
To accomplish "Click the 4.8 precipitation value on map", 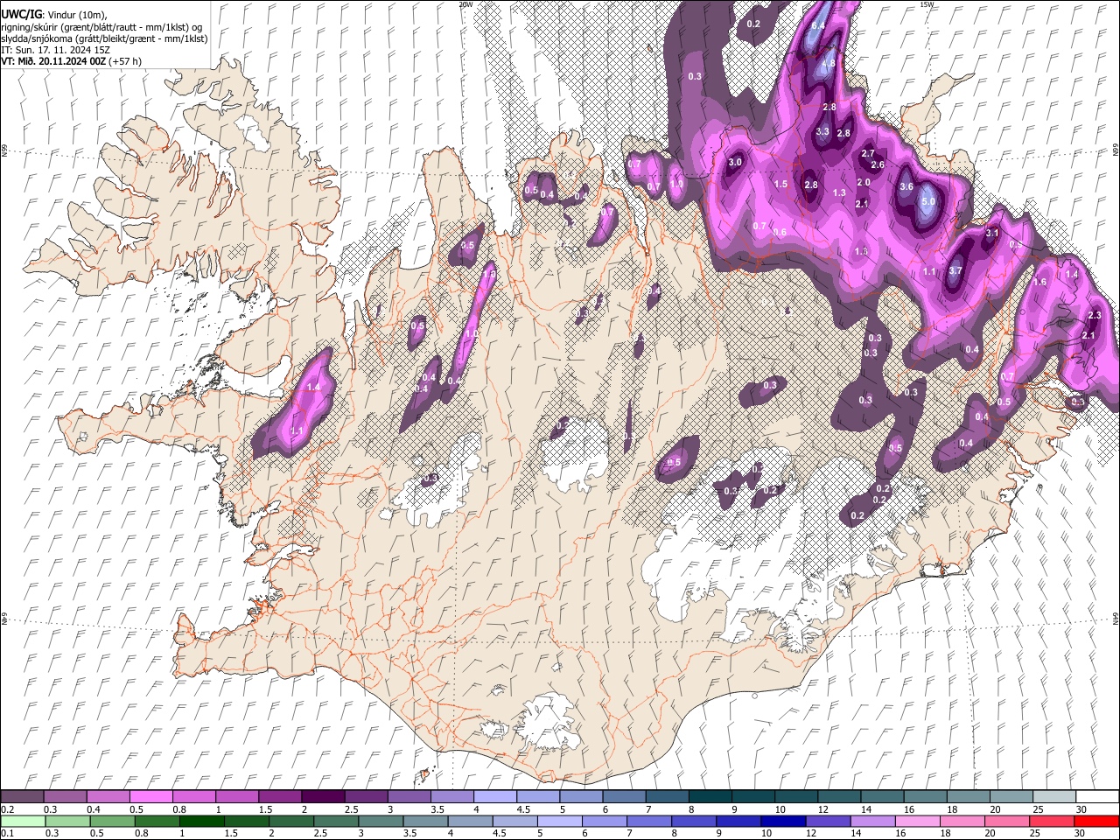I will coord(828,64).
